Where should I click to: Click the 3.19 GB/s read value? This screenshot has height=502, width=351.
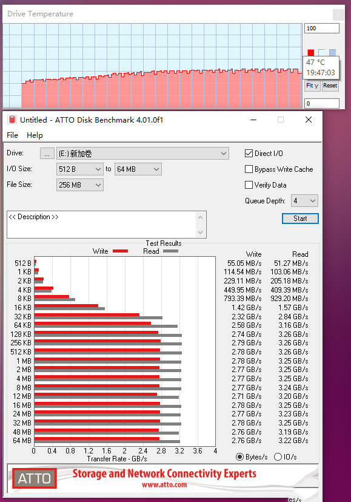(293, 432)
